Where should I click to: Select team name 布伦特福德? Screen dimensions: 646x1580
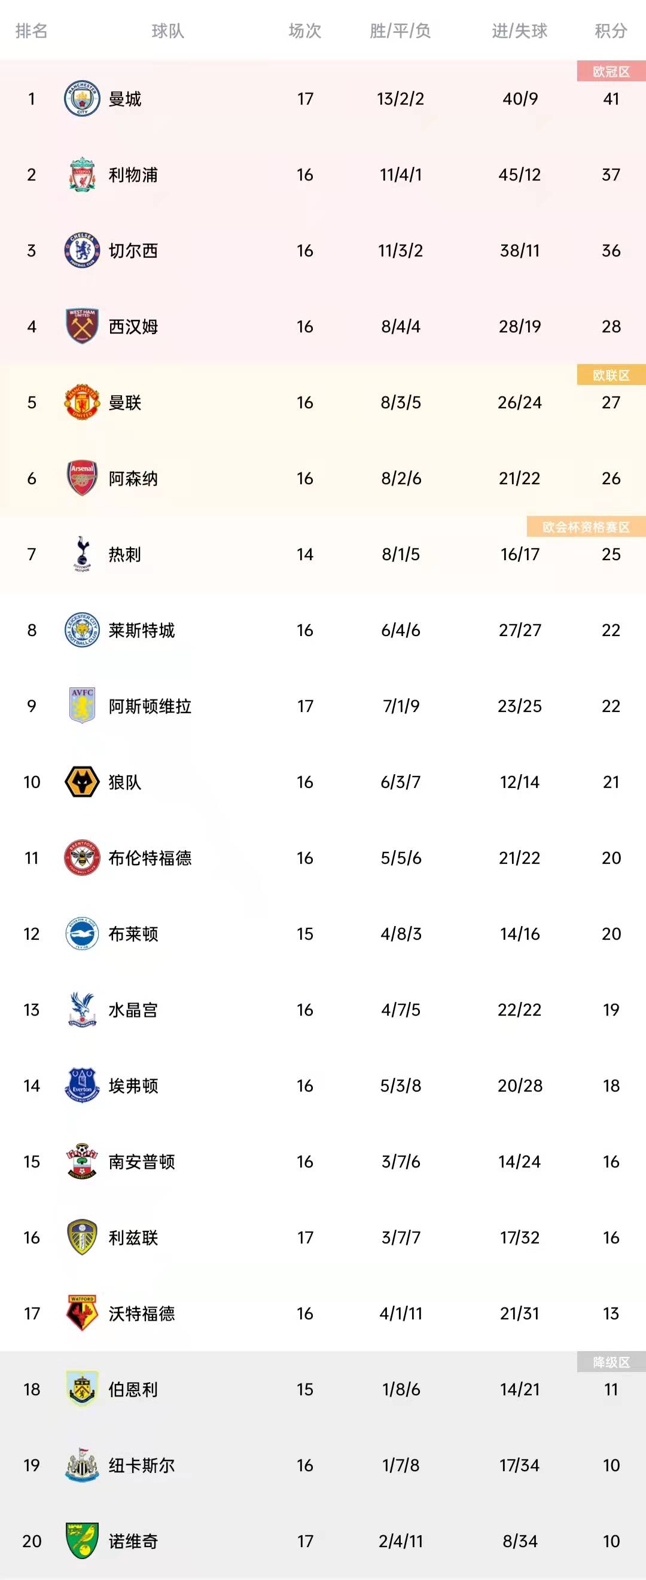(x=150, y=858)
